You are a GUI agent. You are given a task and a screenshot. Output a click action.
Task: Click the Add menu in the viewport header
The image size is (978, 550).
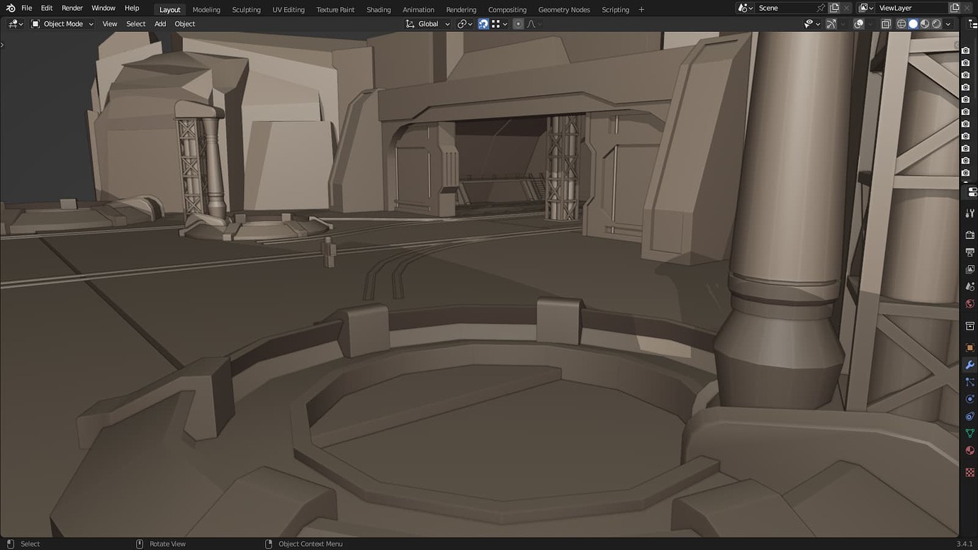coord(160,23)
